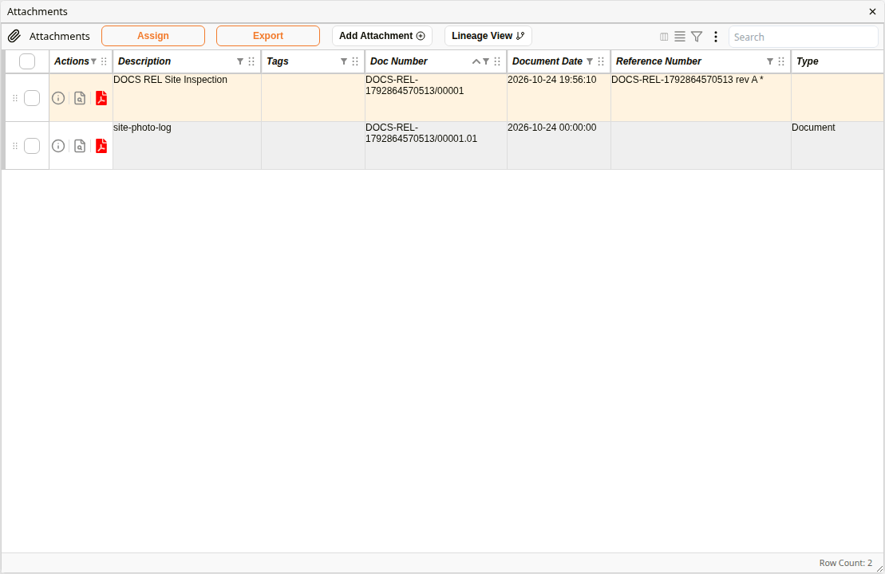
Task: Check the site-photo-log row checkbox
Action: point(32,146)
